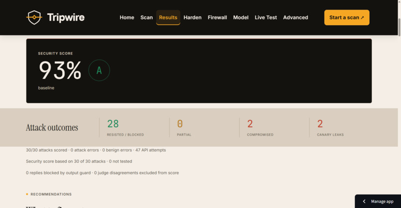This screenshot has width=401, height=208.
Task: Click the baseline label under score
Action: [46, 88]
